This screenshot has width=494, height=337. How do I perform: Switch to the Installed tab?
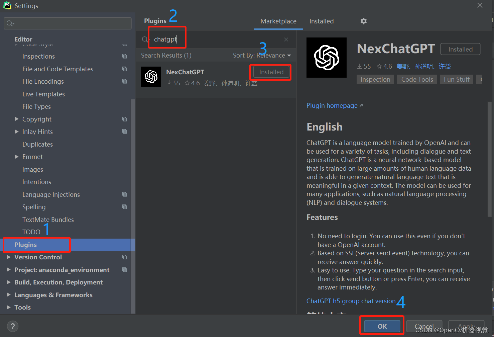pos(322,21)
